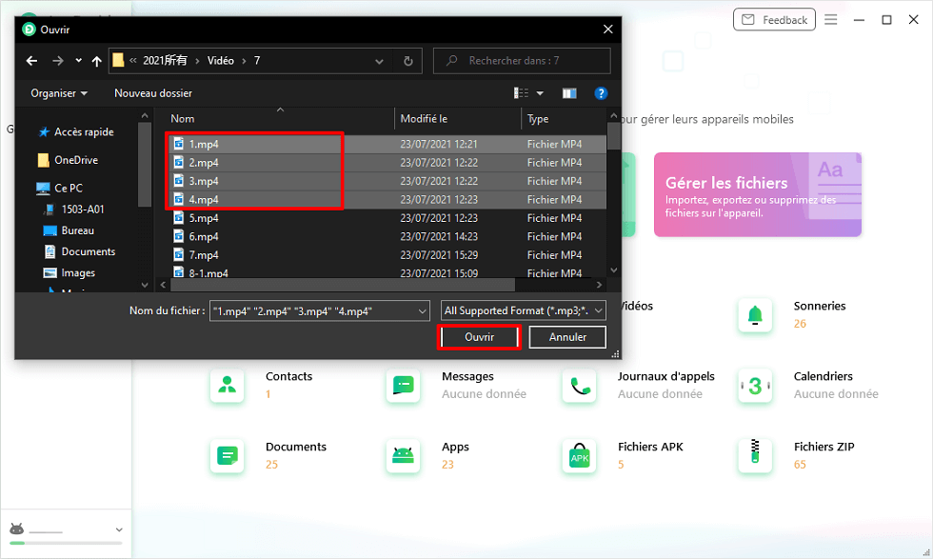Viewport: 933px width, 559px height.
Task: Change the file view layout icon
Action: pyautogui.click(x=521, y=93)
